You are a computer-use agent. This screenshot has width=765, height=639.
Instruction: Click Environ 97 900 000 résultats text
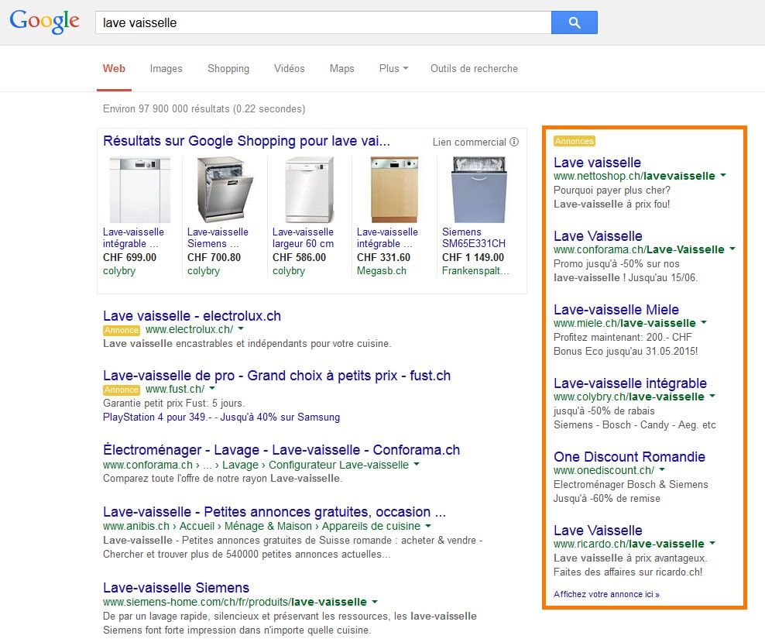tap(204, 109)
